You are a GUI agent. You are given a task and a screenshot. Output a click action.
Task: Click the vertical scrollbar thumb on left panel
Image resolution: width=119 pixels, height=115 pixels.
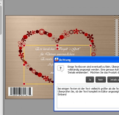point(1,20)
